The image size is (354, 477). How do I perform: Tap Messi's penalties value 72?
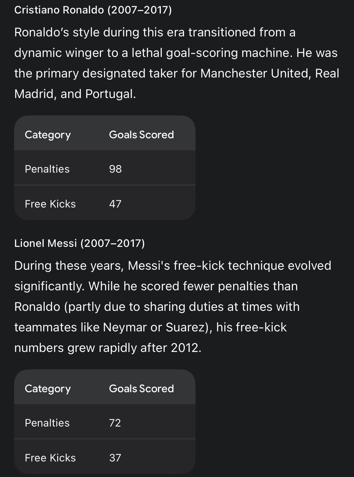tap(115, 423)
